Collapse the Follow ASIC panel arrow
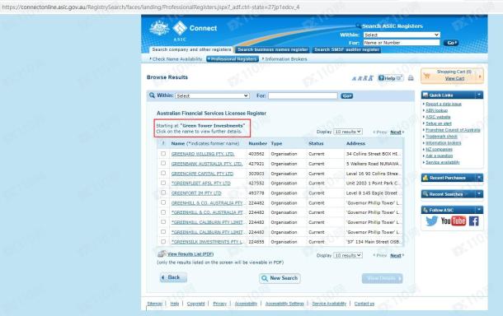 point(479,210)
